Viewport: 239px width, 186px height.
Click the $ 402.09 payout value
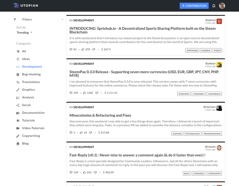[x=108, y=172]
